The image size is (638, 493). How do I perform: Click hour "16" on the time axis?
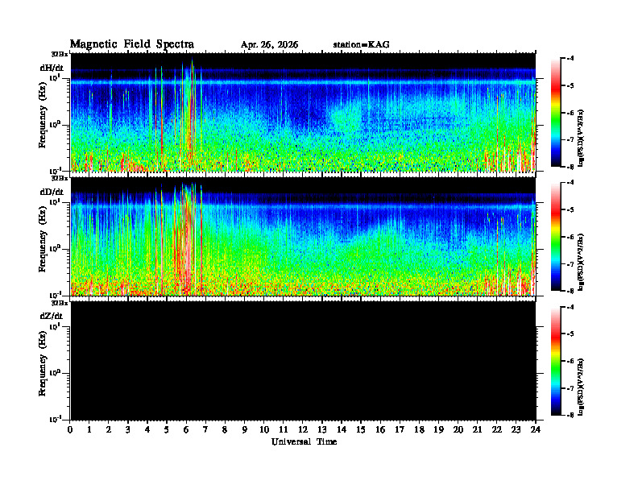click(x=380, y=429)
